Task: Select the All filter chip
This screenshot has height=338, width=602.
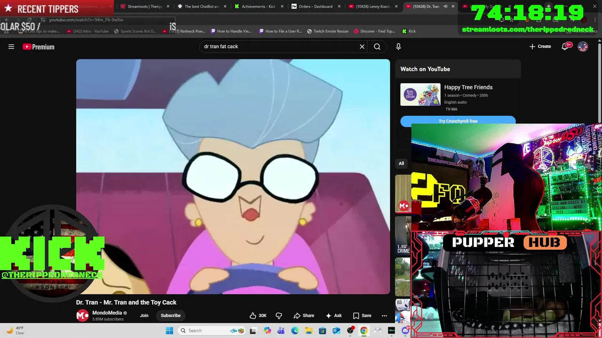Action: 401,163
